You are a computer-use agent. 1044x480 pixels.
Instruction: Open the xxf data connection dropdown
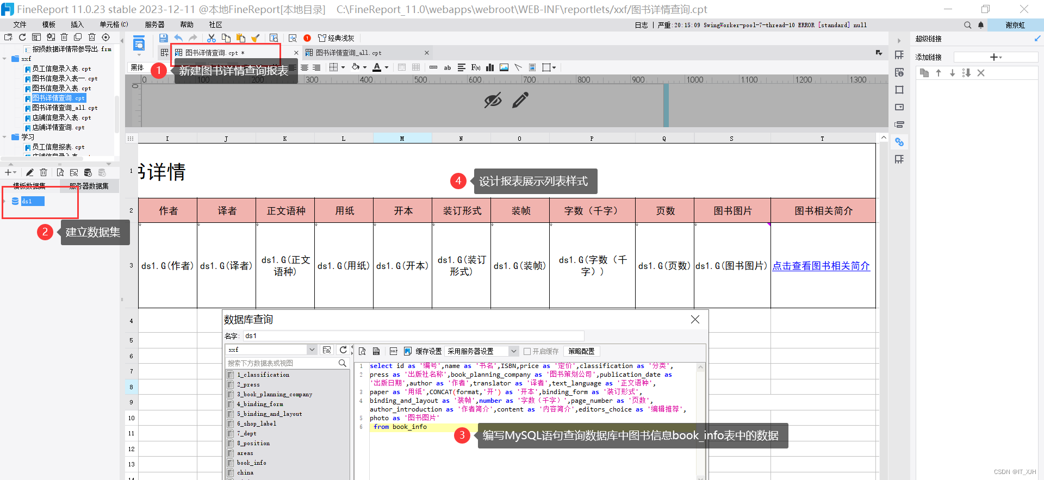point(312,350)
